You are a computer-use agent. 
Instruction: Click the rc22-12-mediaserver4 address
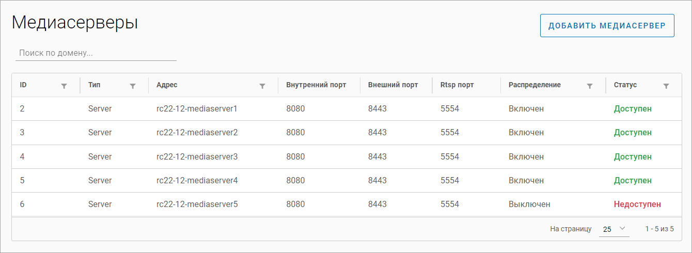pyautogui.click(x=197, y=180)
